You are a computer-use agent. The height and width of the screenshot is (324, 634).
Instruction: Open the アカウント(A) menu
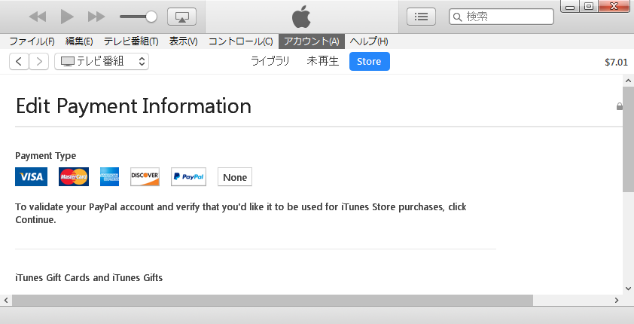click(311, 41)
